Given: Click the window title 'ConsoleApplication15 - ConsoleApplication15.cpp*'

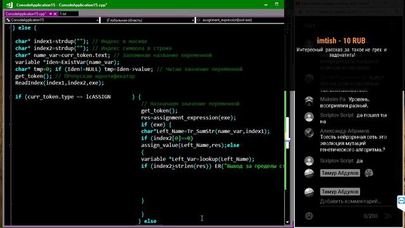Looking at the screenshot, I should 61,5.
